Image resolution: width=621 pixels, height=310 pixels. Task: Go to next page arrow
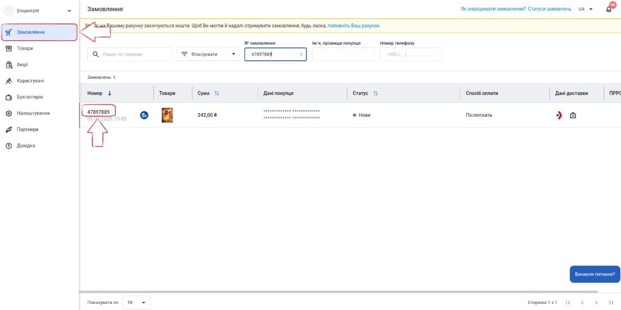(x=596, y=303)
